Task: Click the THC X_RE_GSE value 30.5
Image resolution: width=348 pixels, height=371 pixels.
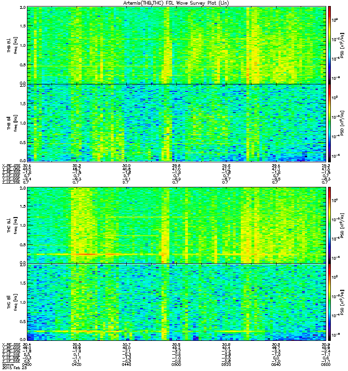Action: 77,345
